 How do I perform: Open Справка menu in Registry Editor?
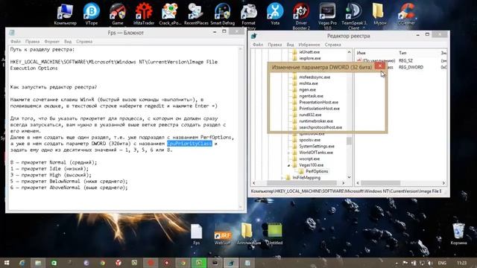point(332,45)
